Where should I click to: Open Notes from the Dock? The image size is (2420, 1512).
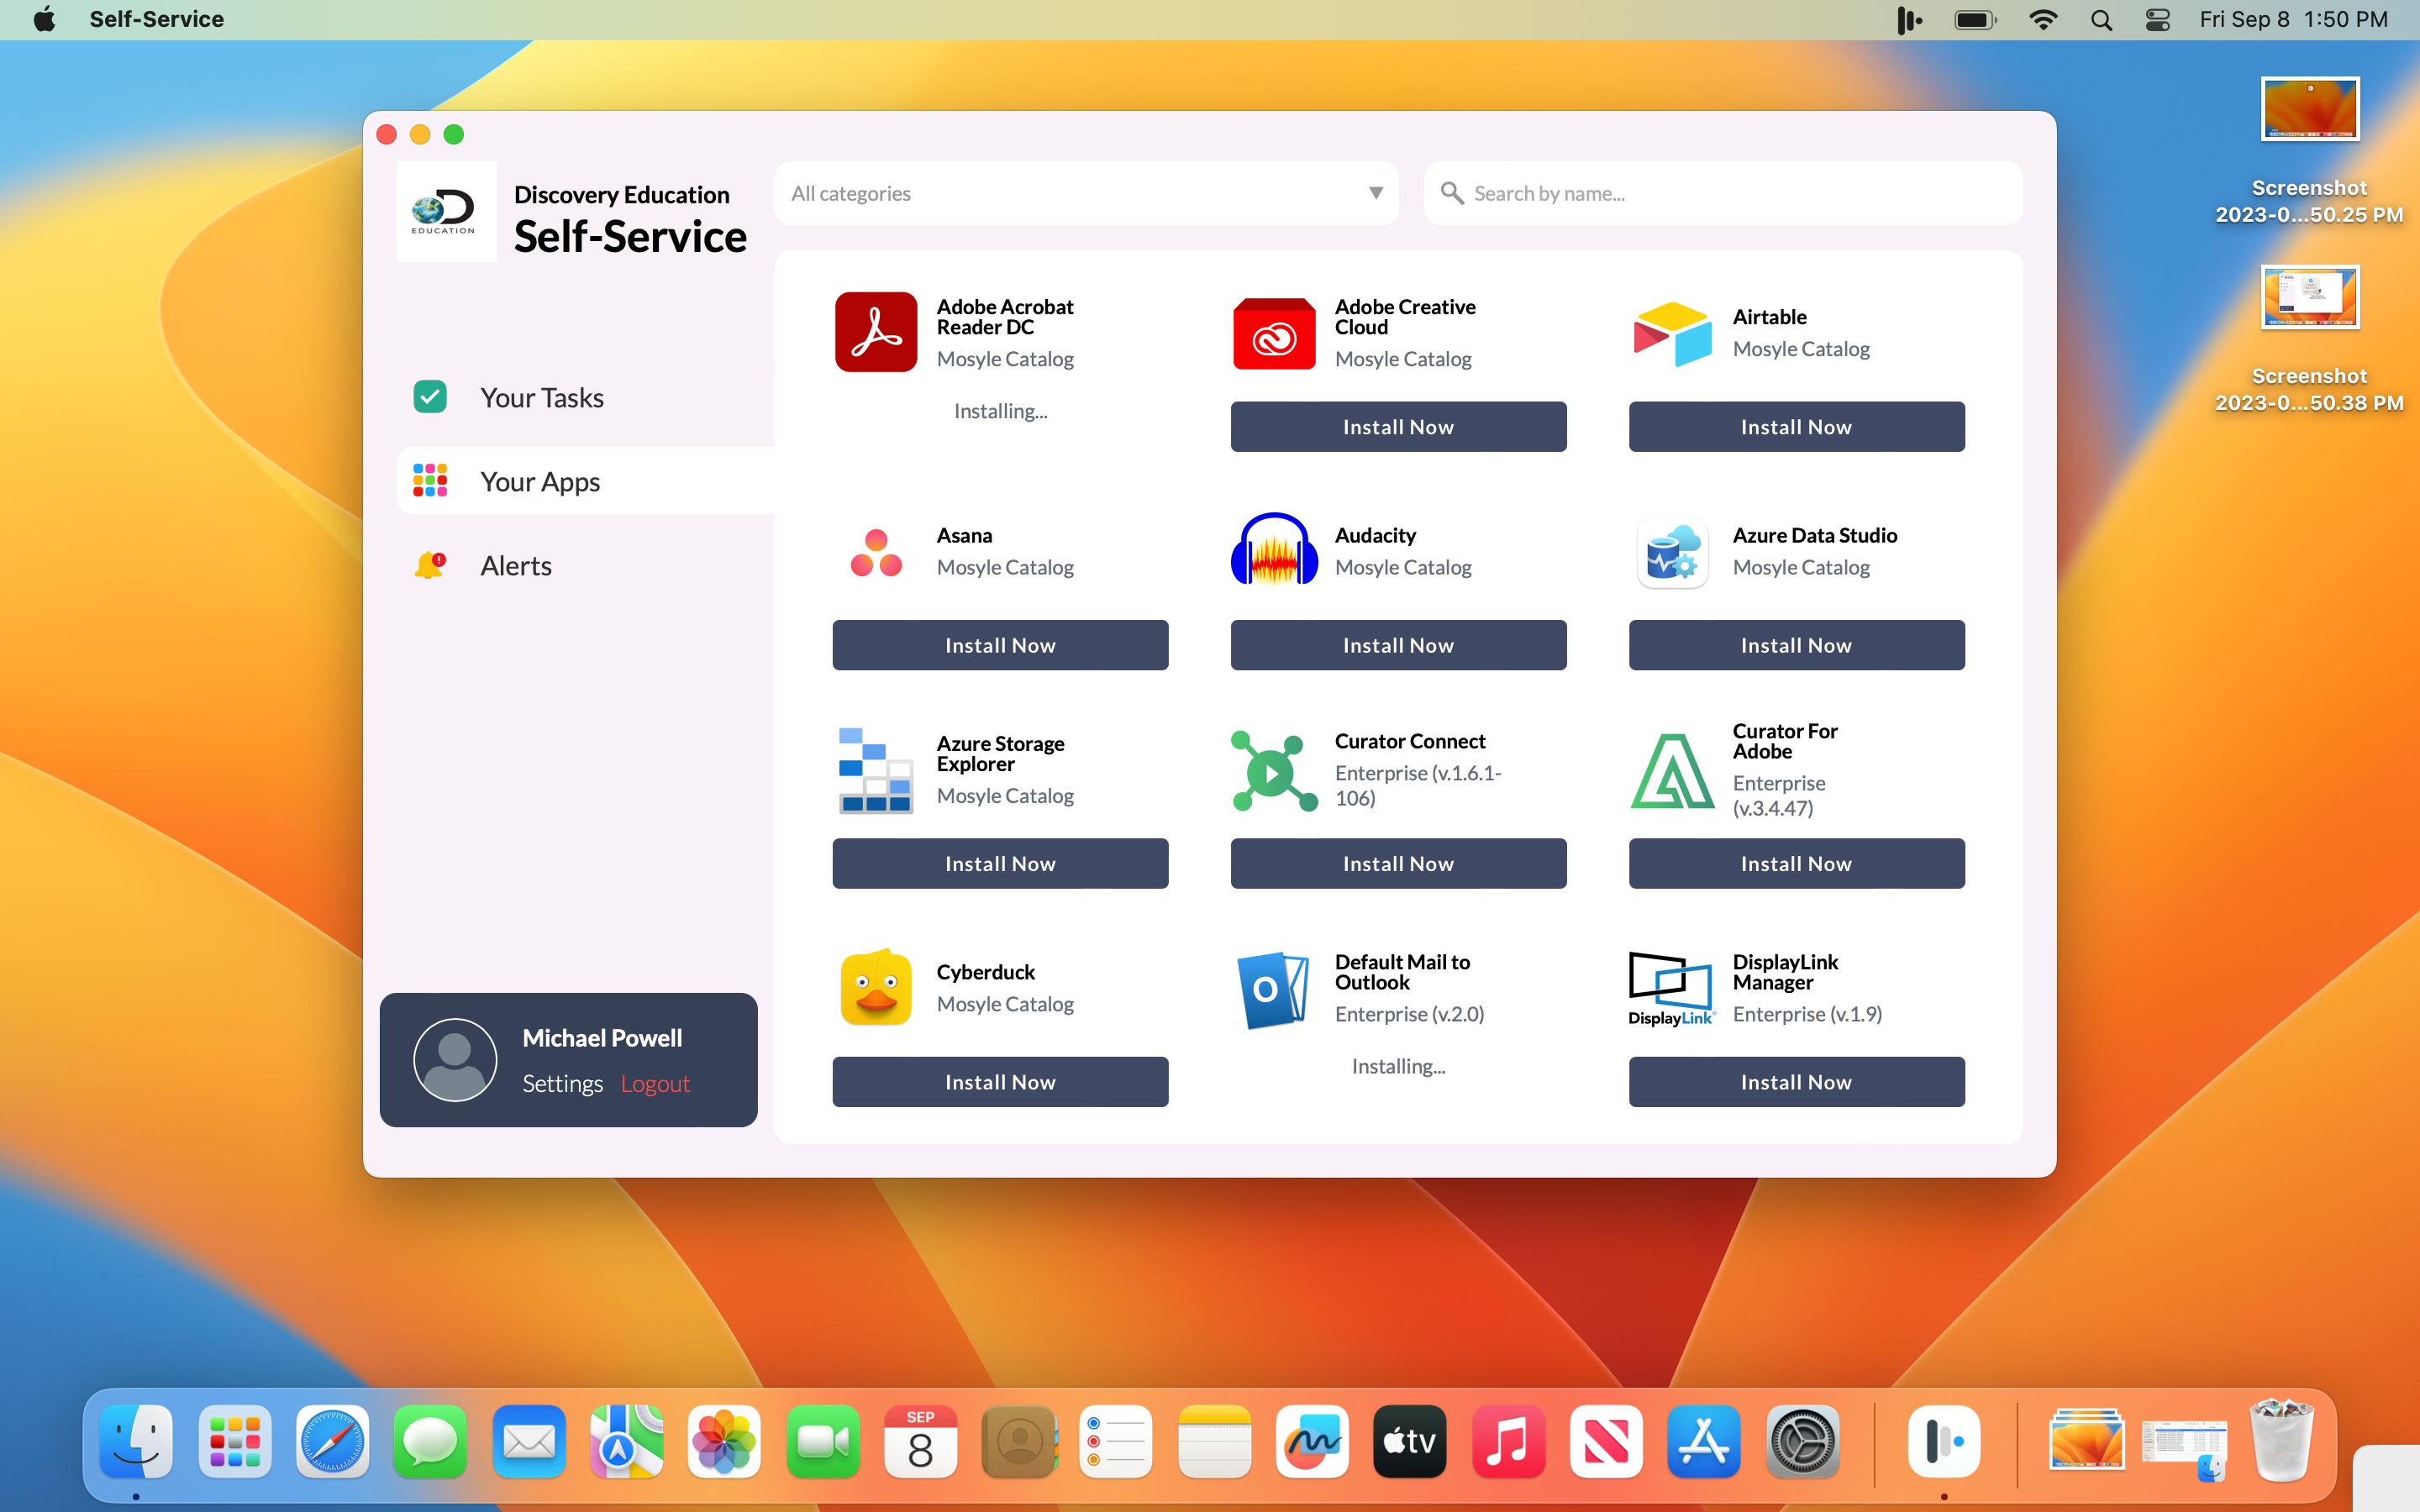1215,1441
